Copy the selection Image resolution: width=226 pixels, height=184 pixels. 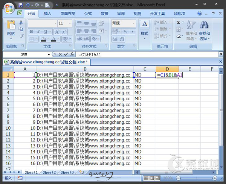(21, 29)
